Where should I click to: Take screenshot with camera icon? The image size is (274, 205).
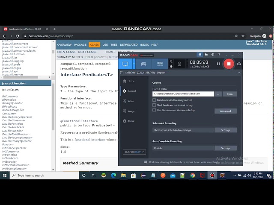[239, 64]
